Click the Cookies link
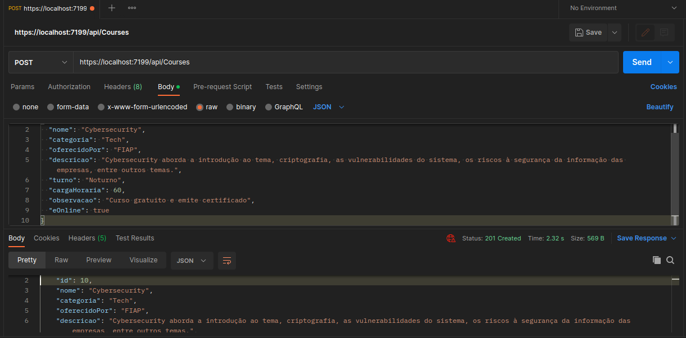This screenshot has width=686, height=338. tap(664, 87)
